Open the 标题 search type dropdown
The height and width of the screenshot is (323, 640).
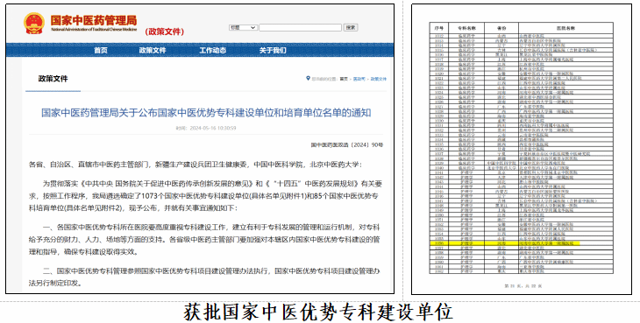pos(243,27)
